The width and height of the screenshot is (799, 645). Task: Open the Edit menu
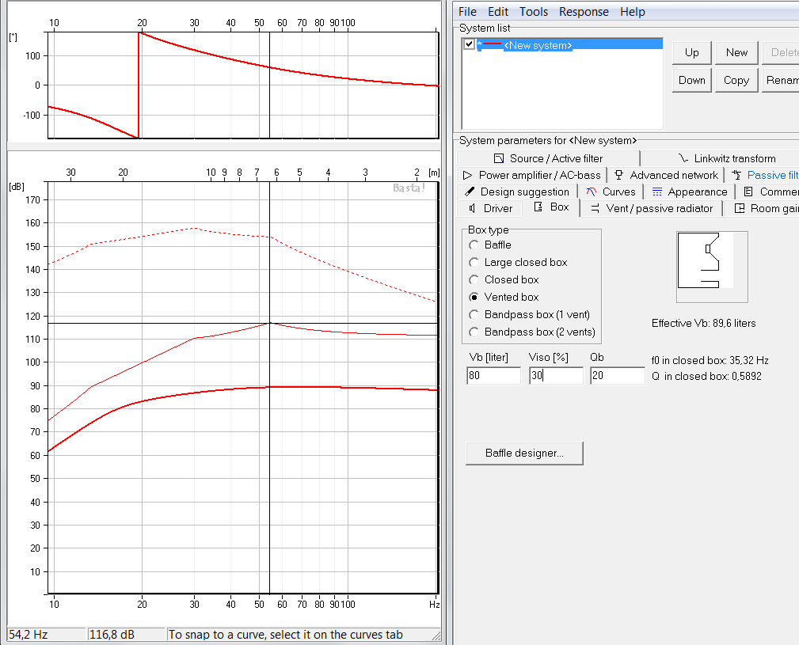(498, 12)
